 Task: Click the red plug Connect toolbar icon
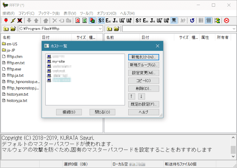click(6, 21)
